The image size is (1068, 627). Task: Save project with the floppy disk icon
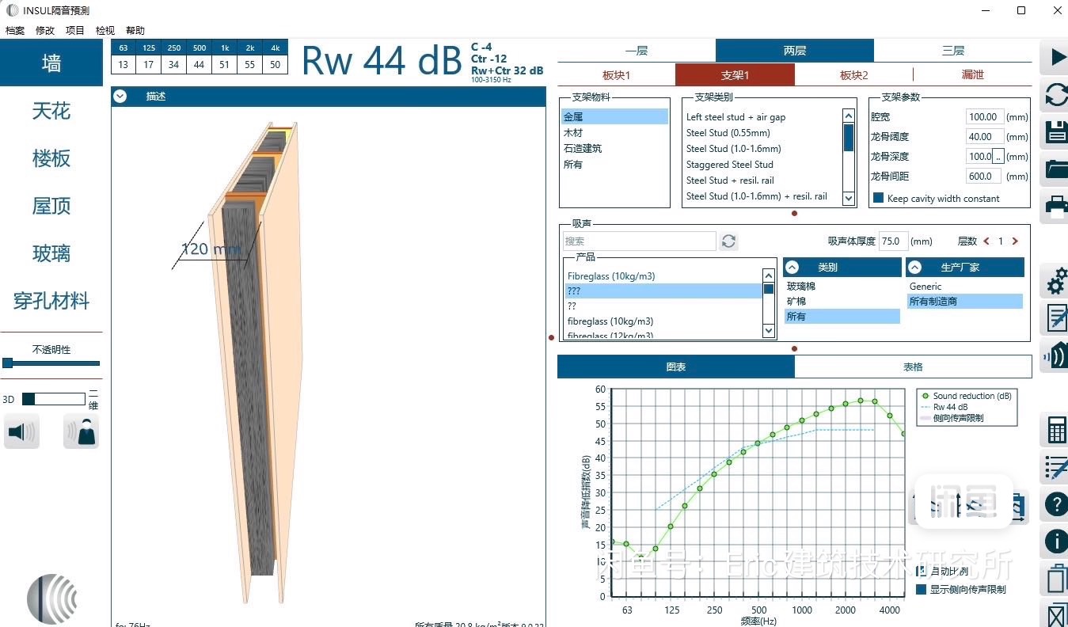[1057, 131]
